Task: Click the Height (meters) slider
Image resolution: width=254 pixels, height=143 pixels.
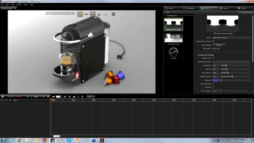Action: (235, 77)
